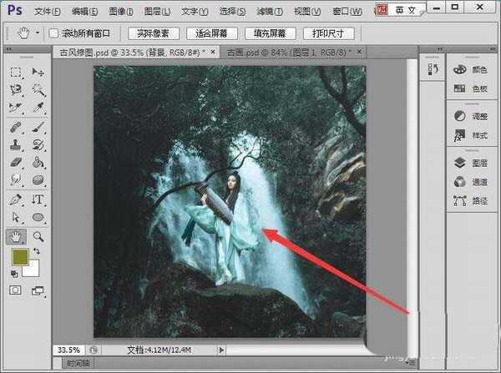Swap foreground and background colors

coord(37,251)
